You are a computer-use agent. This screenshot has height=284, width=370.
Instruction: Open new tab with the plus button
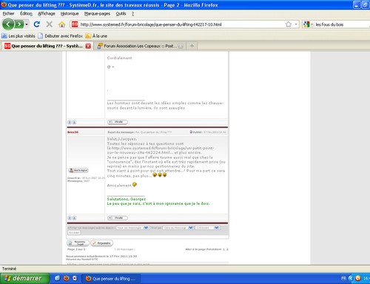pos(192,46)
